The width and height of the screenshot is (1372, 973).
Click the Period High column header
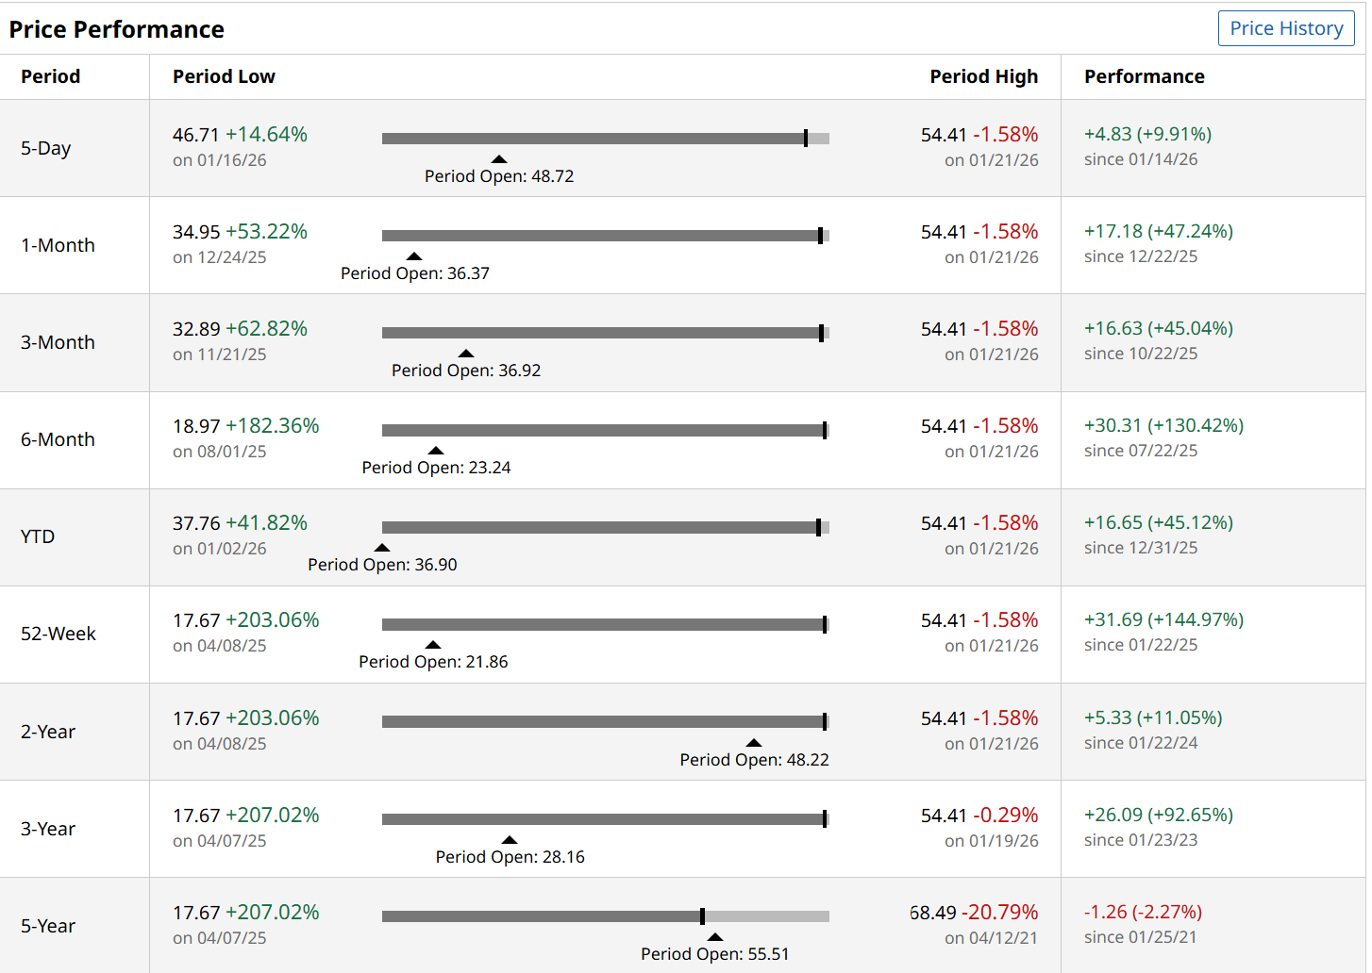tap(983, 76)
